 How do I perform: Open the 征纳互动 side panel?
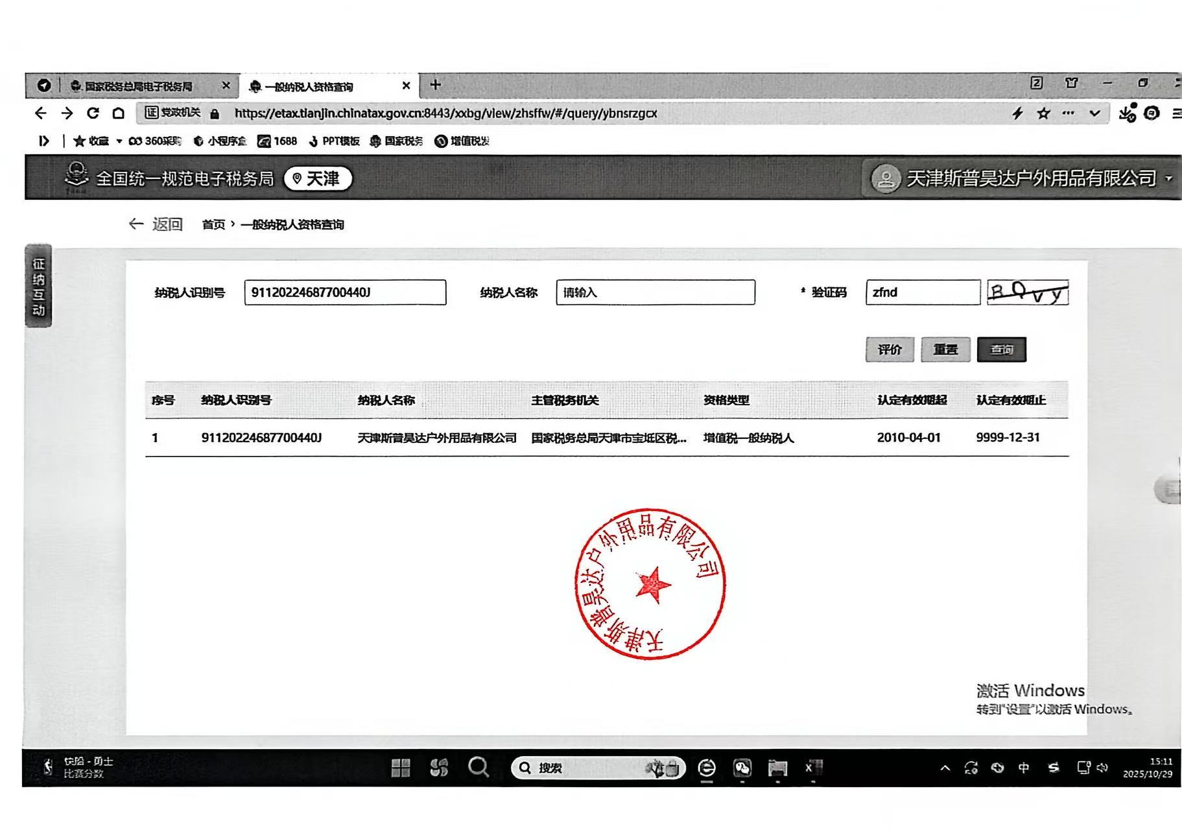38,287
